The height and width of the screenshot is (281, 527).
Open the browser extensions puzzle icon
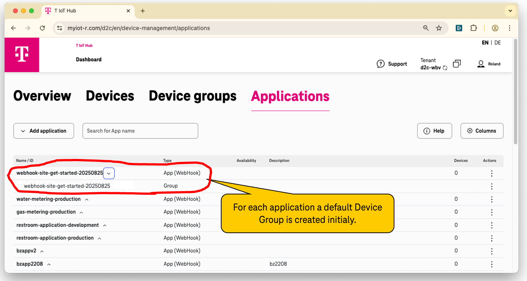point(474,28)
